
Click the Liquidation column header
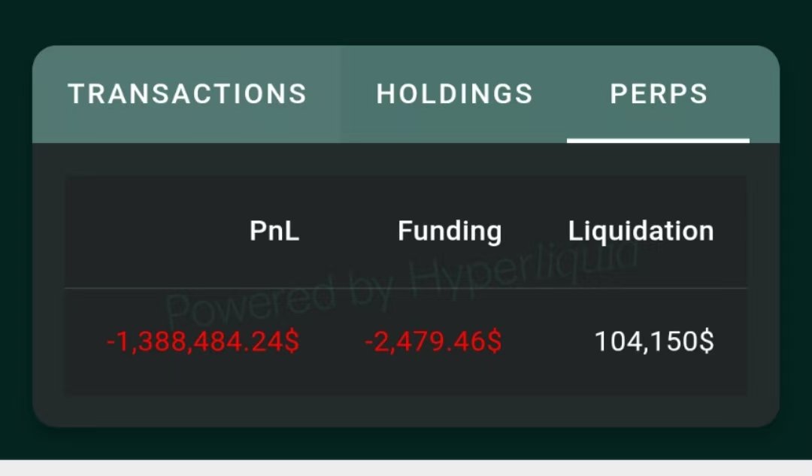[x=641, y=231]
